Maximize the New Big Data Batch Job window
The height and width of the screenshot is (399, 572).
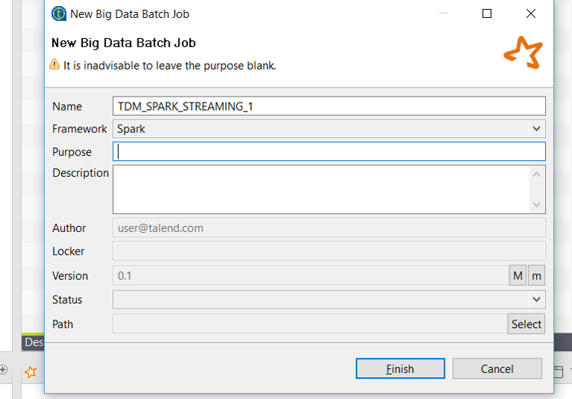(x=487, y=13)
